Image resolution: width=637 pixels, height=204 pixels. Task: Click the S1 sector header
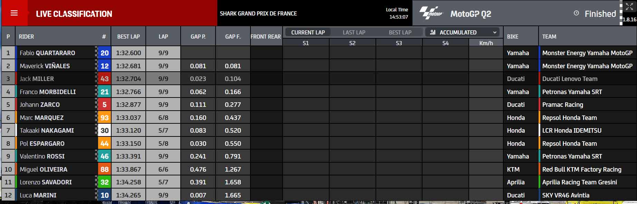pos(306,43)
